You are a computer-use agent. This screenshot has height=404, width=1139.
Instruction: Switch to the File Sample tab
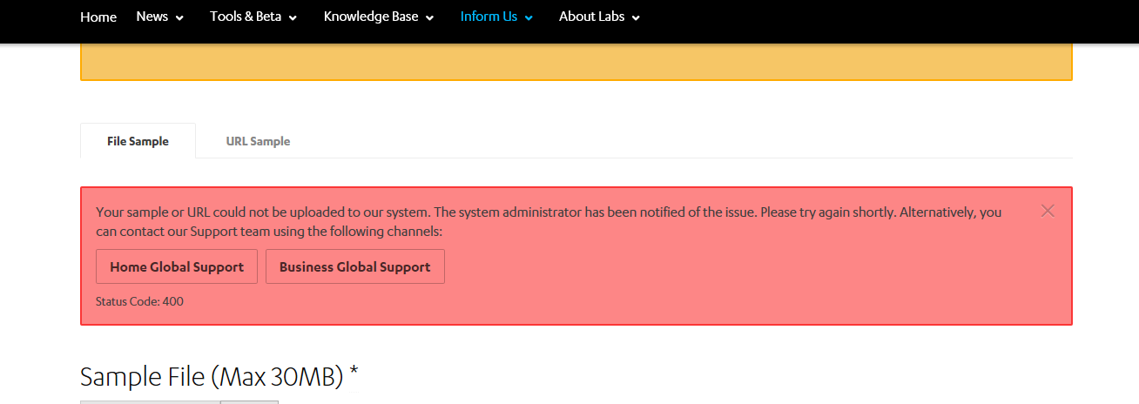[138, 141]
